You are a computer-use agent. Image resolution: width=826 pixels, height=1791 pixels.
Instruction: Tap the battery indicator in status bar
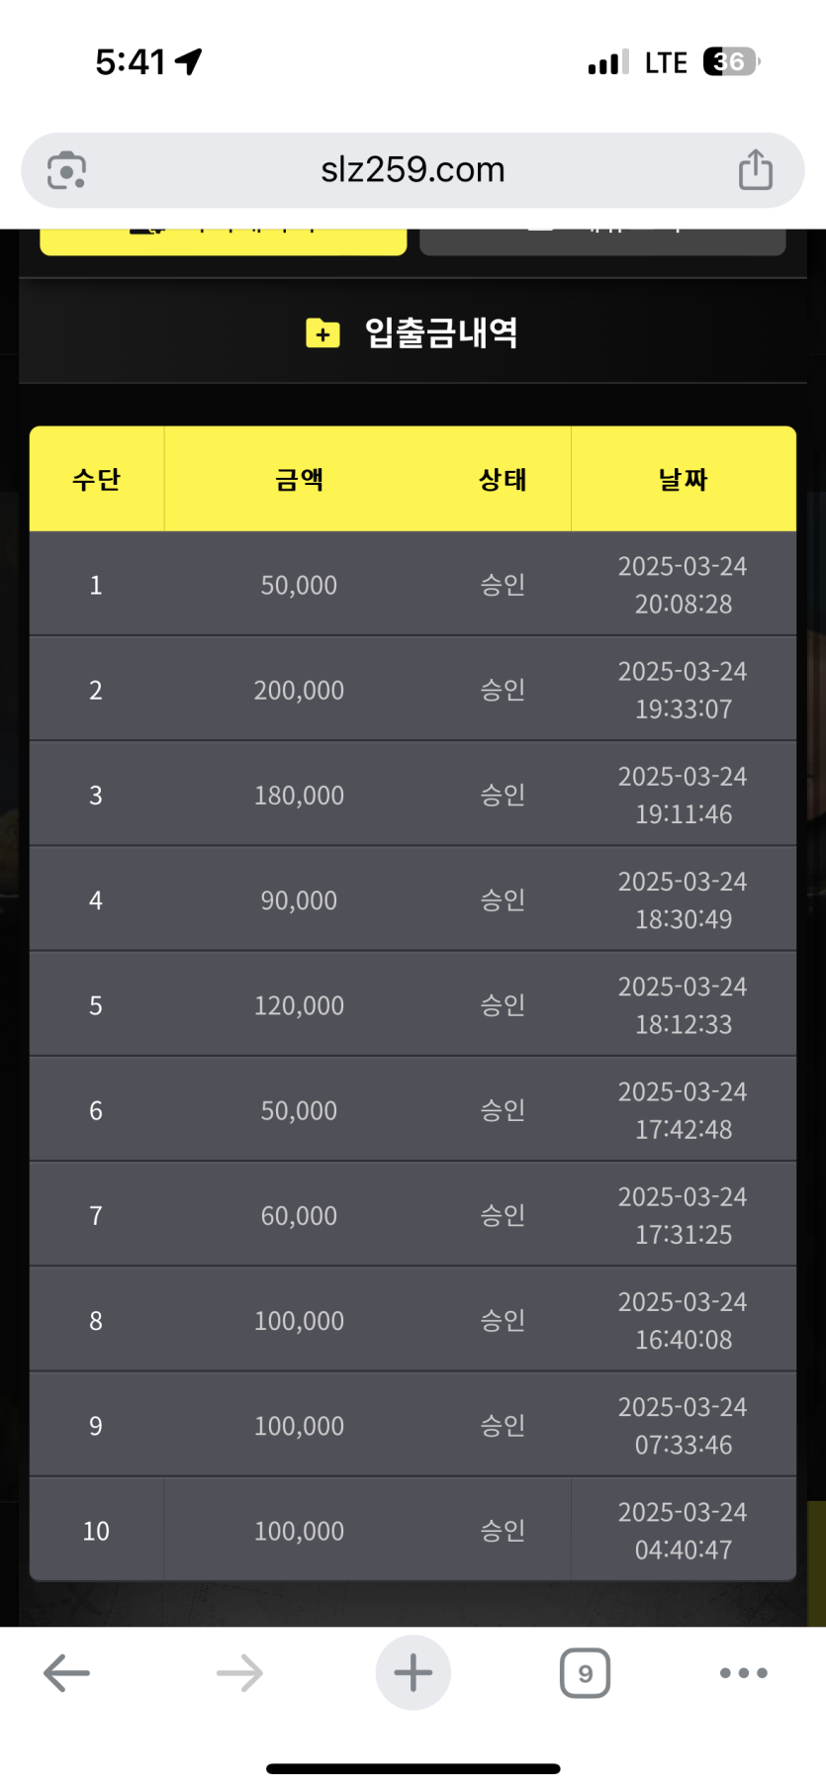pos(730,62)
